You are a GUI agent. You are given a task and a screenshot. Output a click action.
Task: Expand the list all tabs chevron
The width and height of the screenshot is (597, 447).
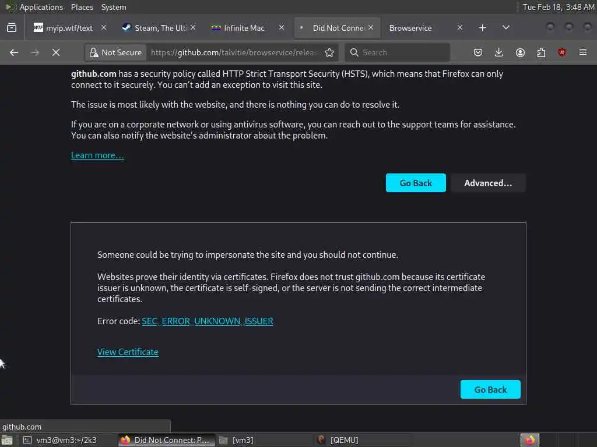pyautogui.click(x=506, y=28)
